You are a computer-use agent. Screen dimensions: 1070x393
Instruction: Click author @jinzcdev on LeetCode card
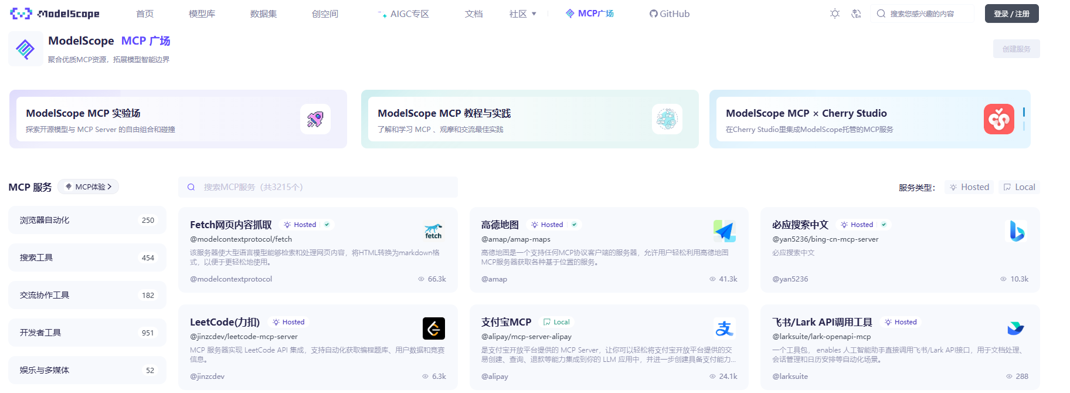207,377
